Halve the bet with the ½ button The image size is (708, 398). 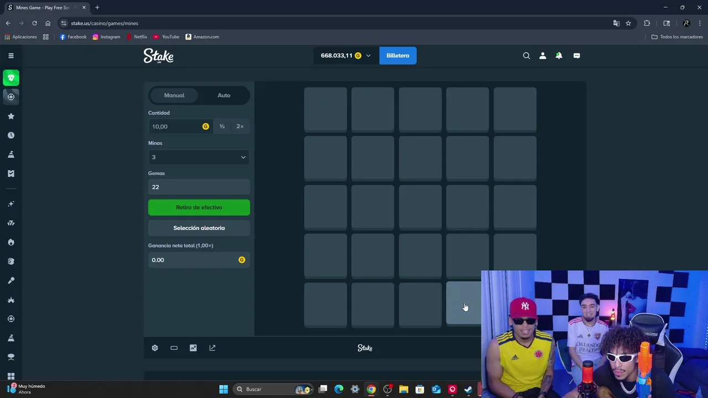point(222,126)
